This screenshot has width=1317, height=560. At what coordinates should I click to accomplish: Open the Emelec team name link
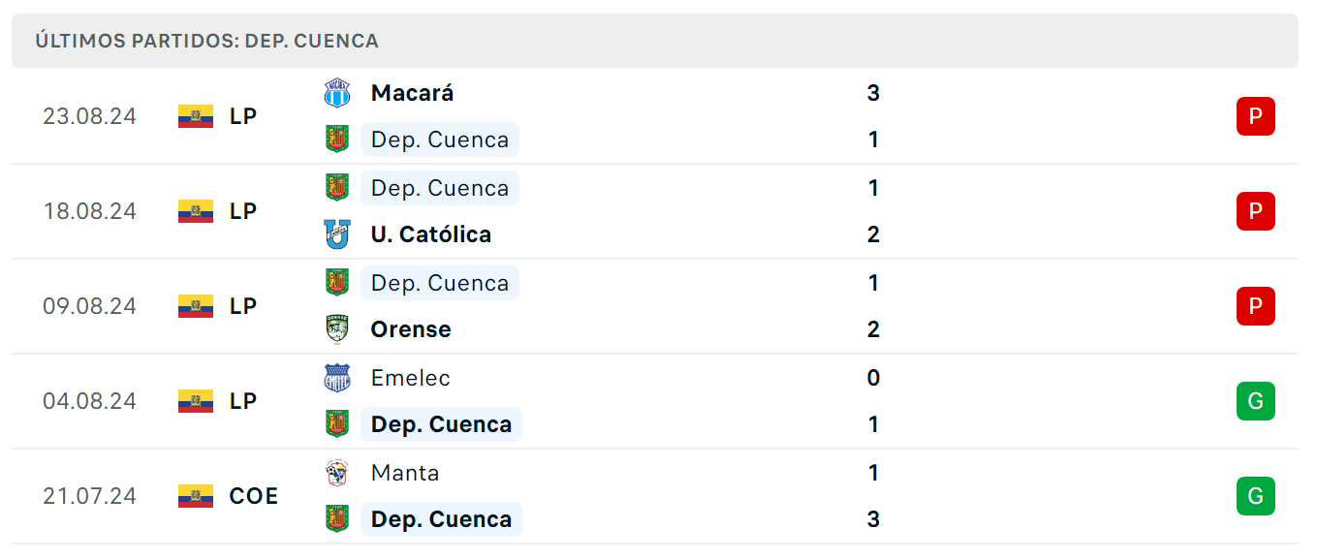click(x=411, y=378)
